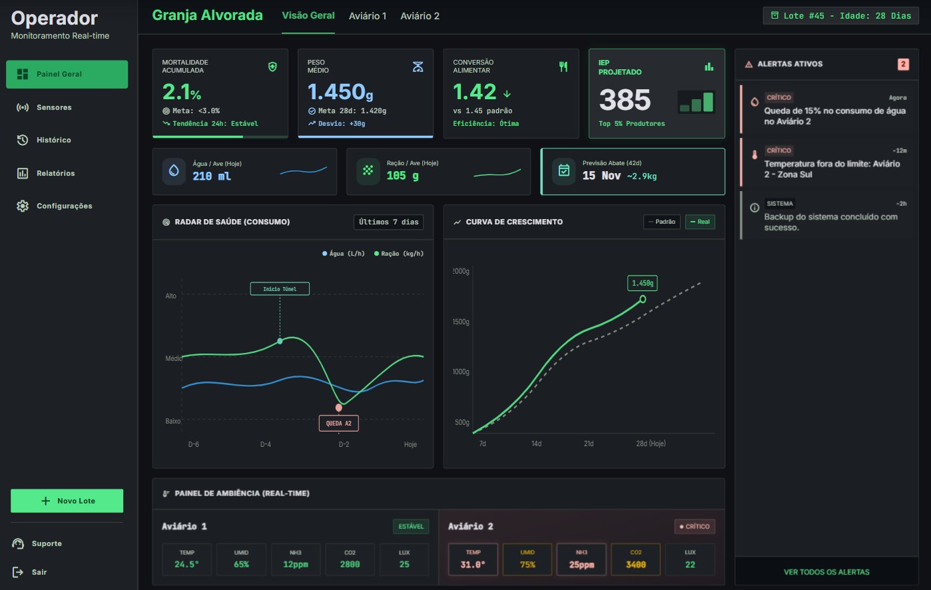Click the bar chart icon on IEP Projetado card
The width and height of the screenshot is (931, 590).
pos(709,67)
